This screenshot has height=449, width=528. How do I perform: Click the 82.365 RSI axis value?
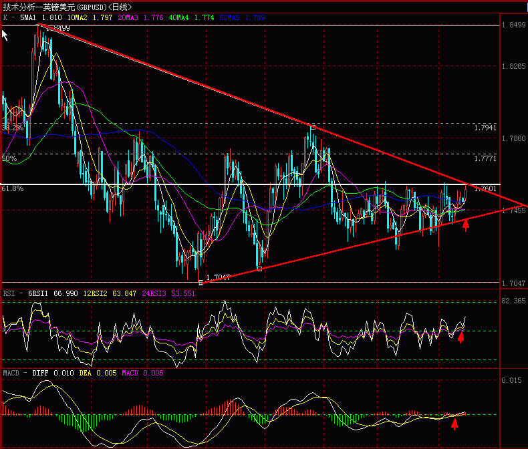[x=513, y=301]
